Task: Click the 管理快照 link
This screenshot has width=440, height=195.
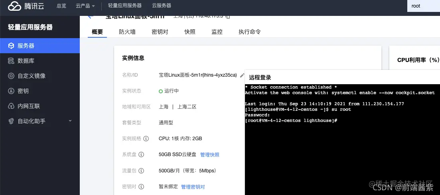Action: pyautogui.click(x=210, y=155)
